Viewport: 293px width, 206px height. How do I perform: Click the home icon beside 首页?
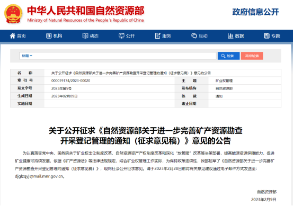[x=13, y=35]
